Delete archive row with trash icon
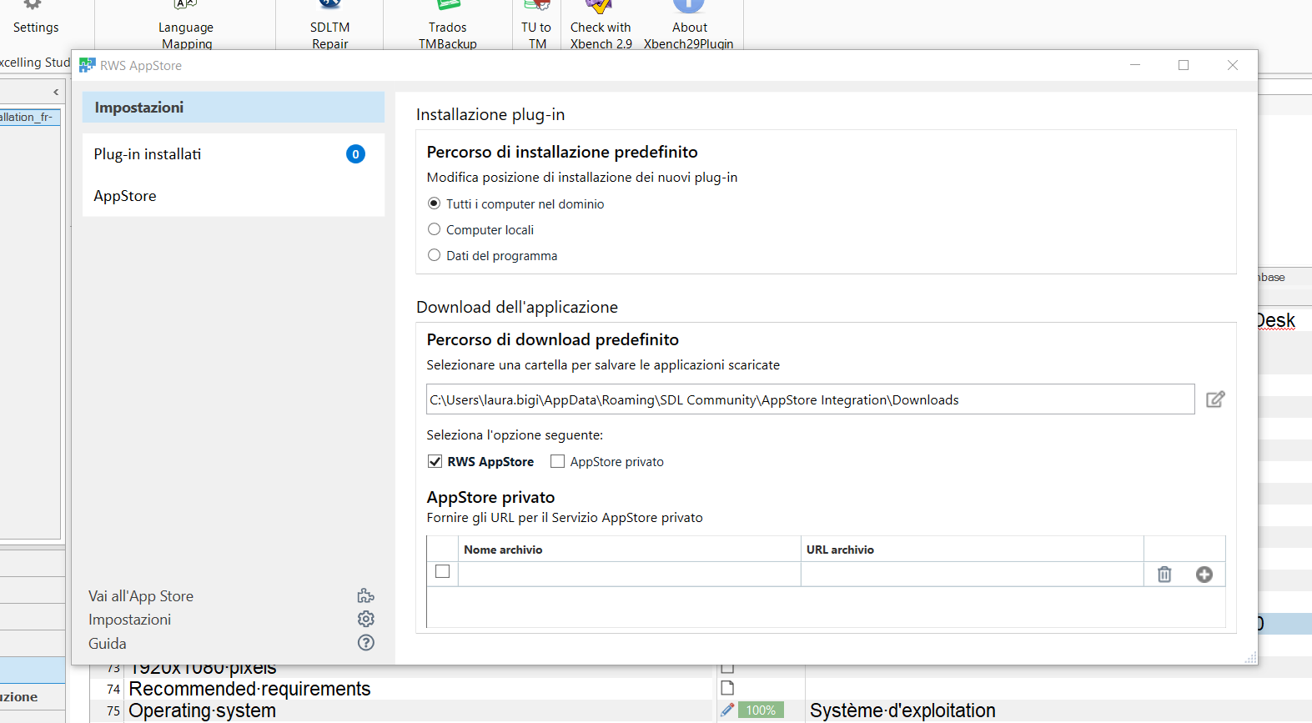The height and width of the screenshot is (723, 1312). (x=1164, y=574)
